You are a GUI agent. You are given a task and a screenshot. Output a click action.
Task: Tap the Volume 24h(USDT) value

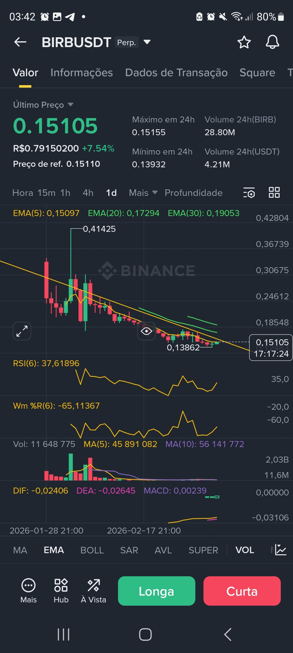217,164
